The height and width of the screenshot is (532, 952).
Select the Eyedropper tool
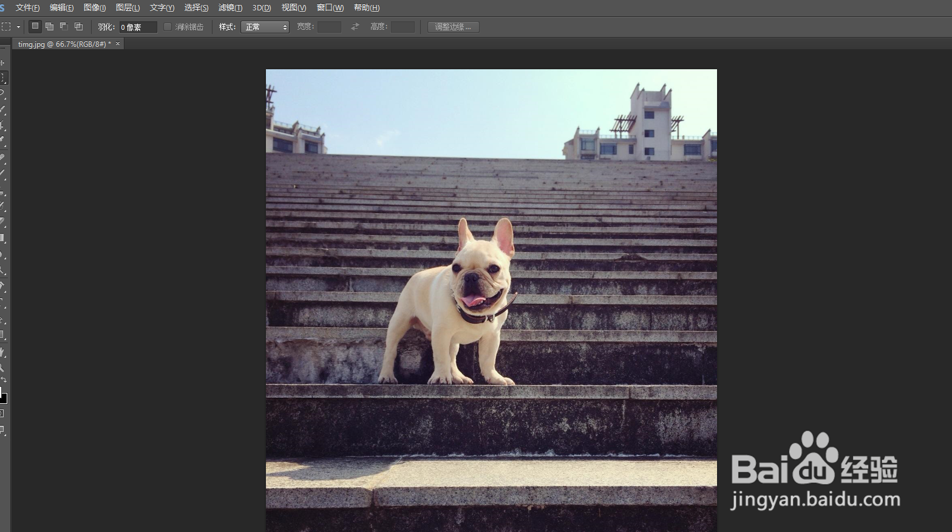[x=2, y=141]
